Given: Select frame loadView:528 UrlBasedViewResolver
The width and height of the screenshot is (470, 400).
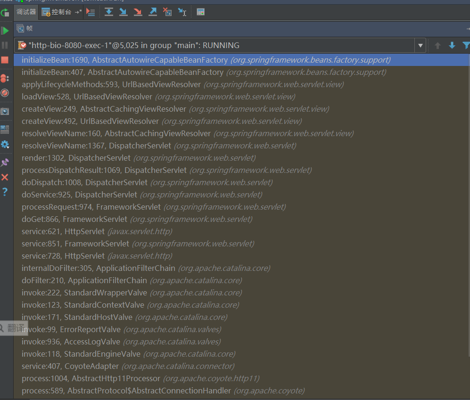Looking at the screenshot, I should (241, 97).
